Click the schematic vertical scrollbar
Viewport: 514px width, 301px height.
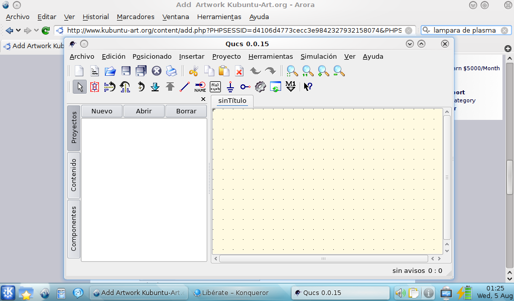pyautogui.click(x=447, y=177)
